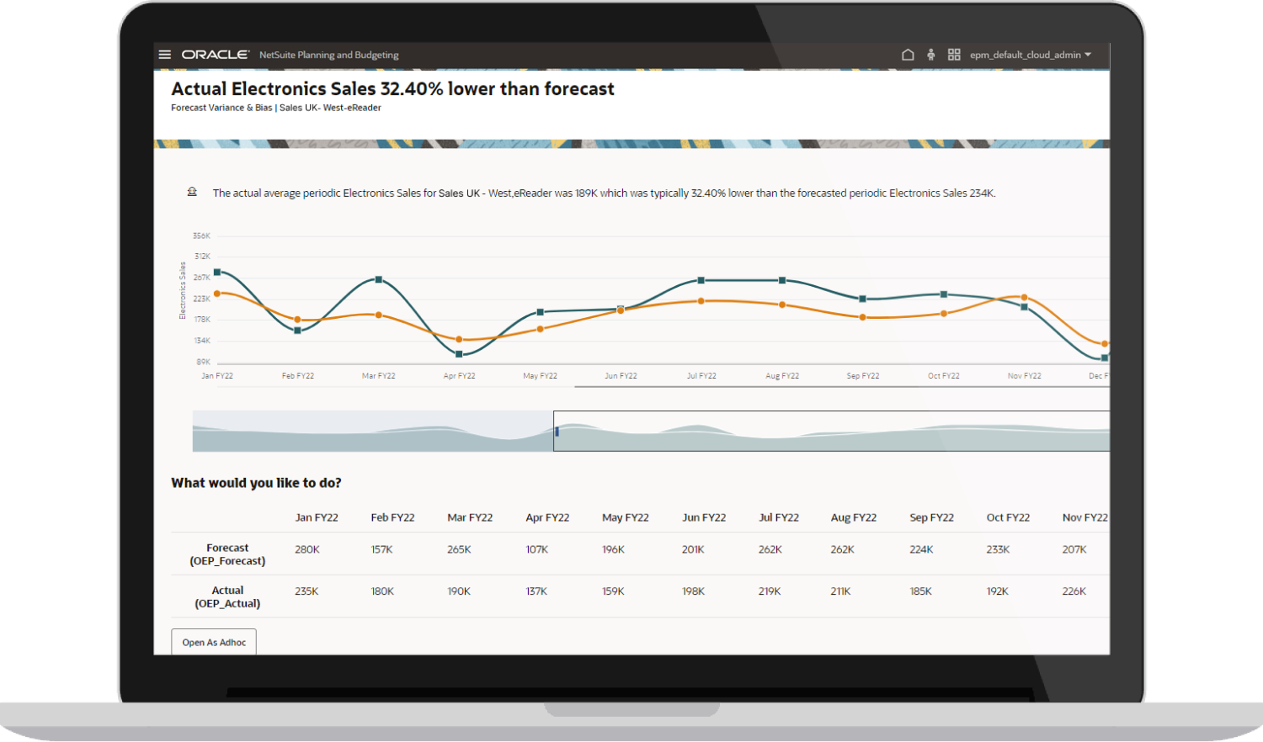Select the Forecast (OEP_Forecast) row header
Screen dimensions: 1263x742
tap(227, 554)
